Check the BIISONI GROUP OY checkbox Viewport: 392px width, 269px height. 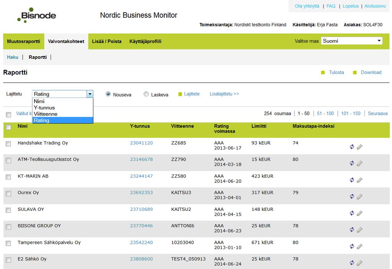8,227
